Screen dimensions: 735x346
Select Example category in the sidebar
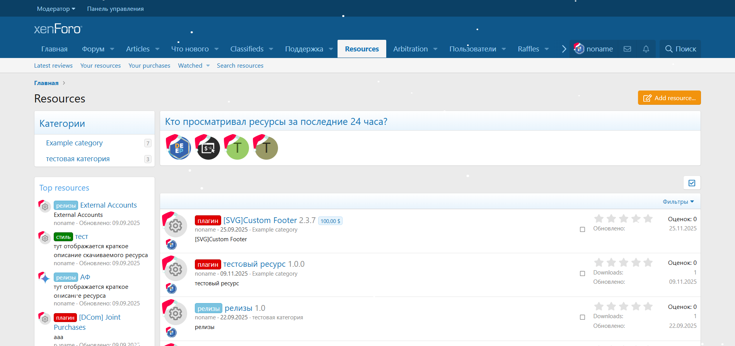click(74, 143)
